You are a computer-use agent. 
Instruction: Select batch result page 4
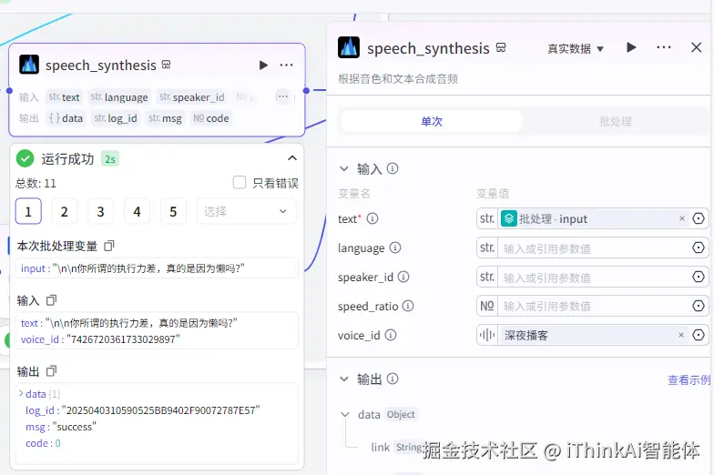137,211
